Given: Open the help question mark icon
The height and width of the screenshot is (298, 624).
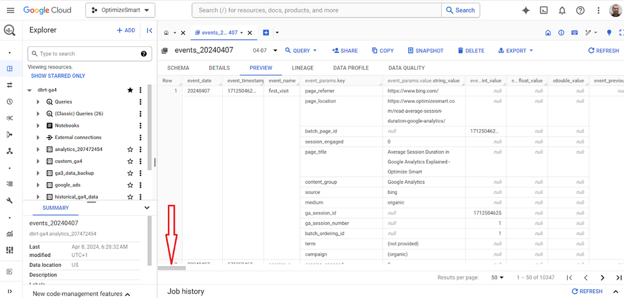Looking at the screenshot, I should tap(580, 11).
